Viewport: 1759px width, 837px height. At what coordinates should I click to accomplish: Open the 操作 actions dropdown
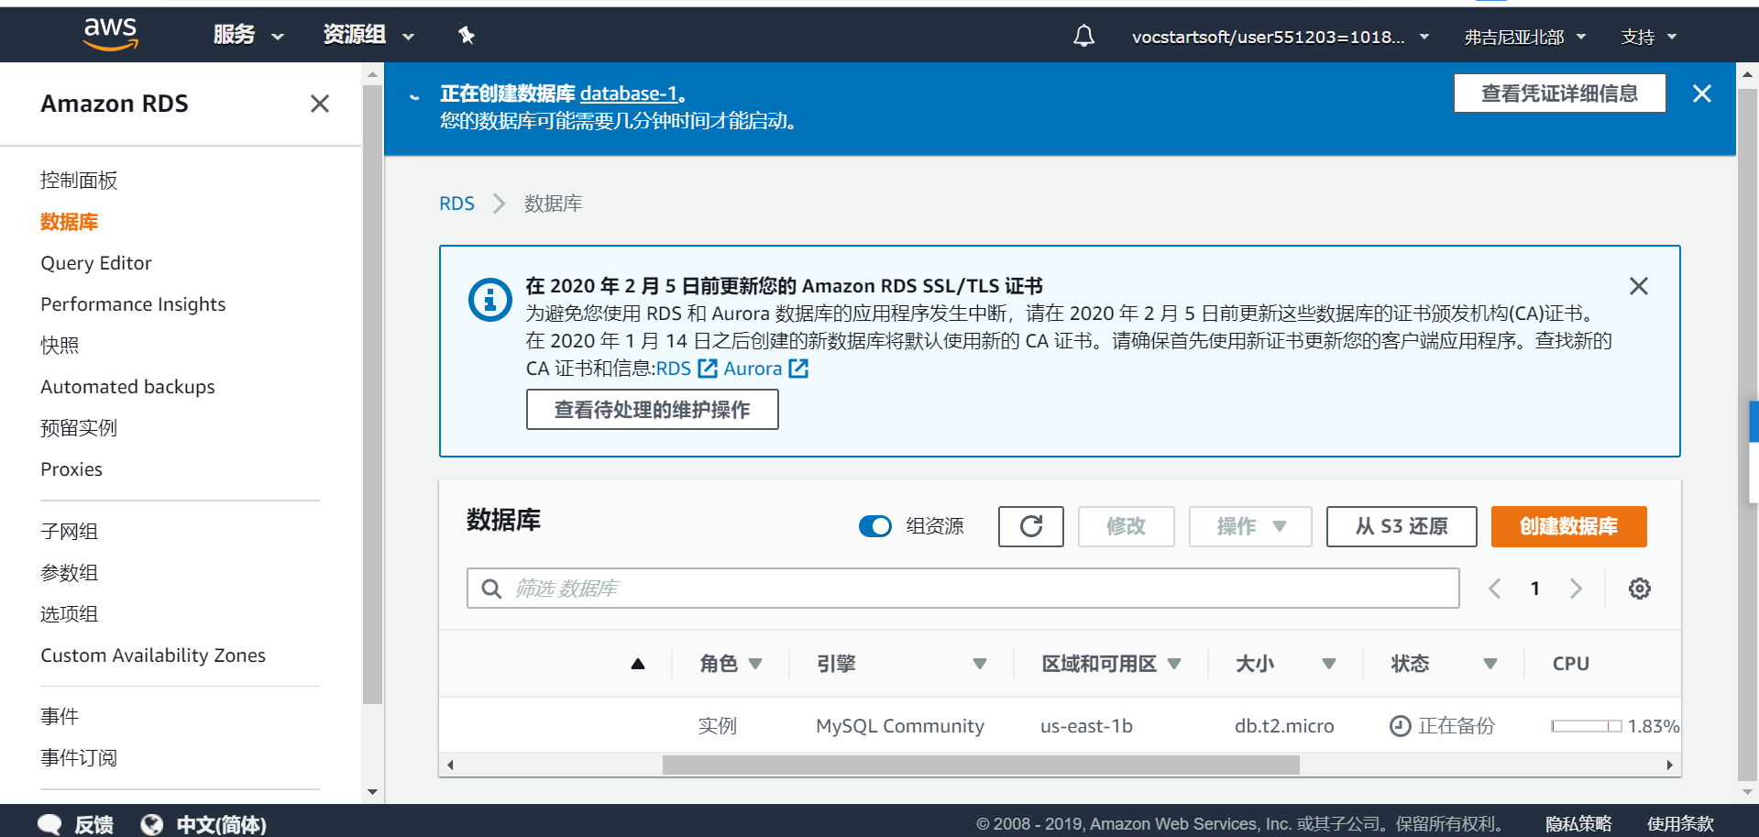[x=1250, y=526]
